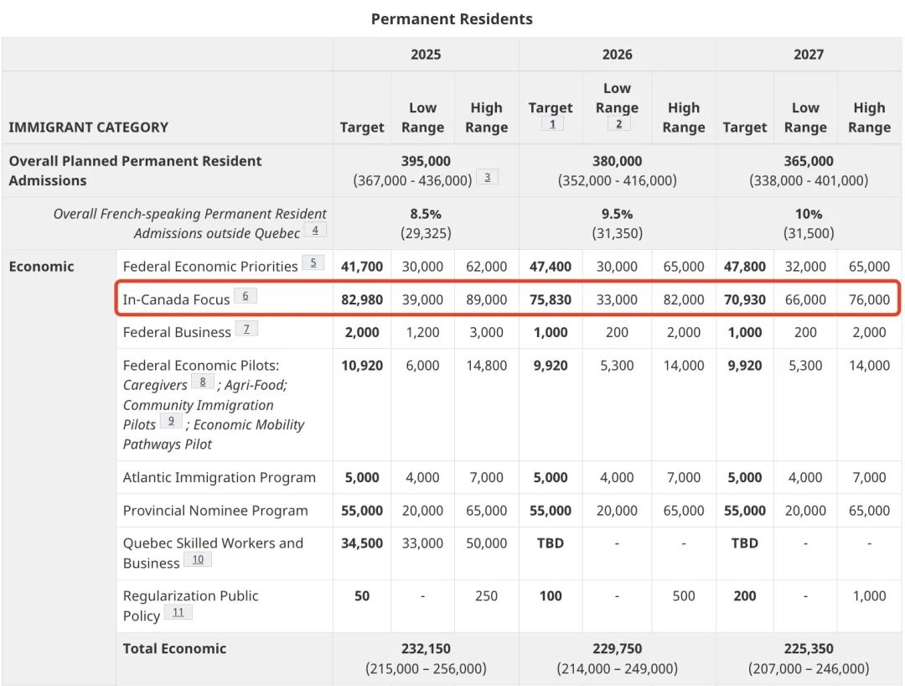Screen dimensions: 905x686
Task: Click the Total Economic 2025 value 232,150
Action: [x=426, y=648]
